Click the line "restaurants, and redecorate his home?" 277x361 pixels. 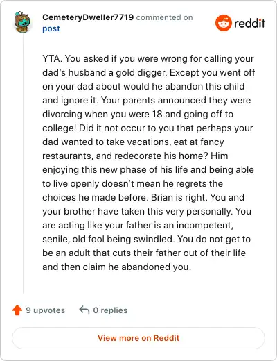click(x=135, y=156)
